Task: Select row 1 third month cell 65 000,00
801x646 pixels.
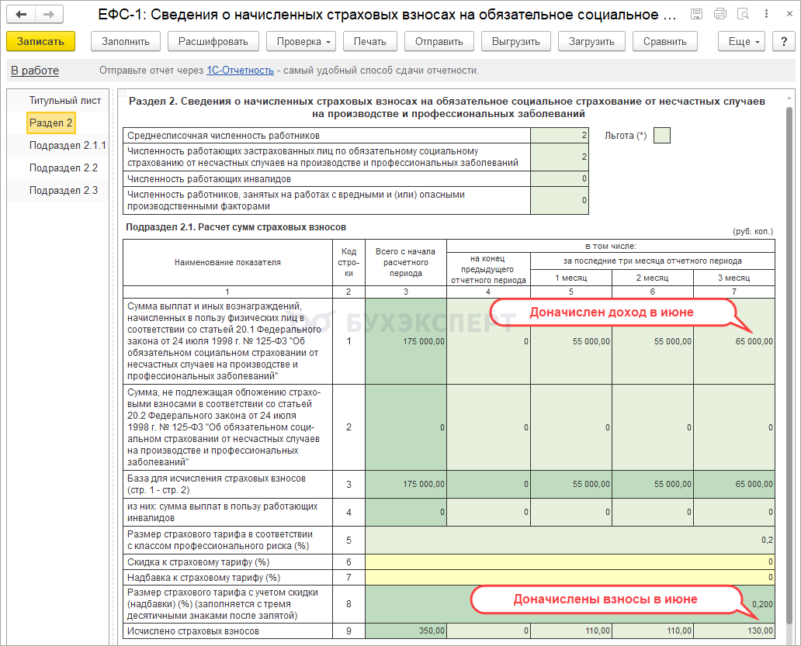Action: coord(734,341)
